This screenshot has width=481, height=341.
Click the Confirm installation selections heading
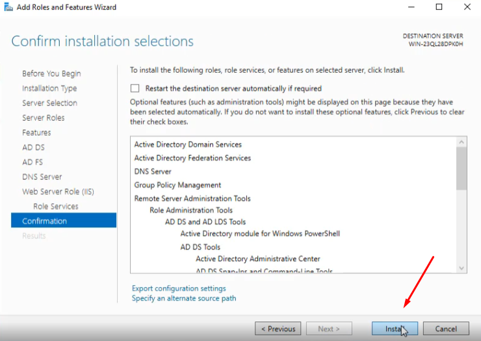pyautogui.click(x=103, y=41)
